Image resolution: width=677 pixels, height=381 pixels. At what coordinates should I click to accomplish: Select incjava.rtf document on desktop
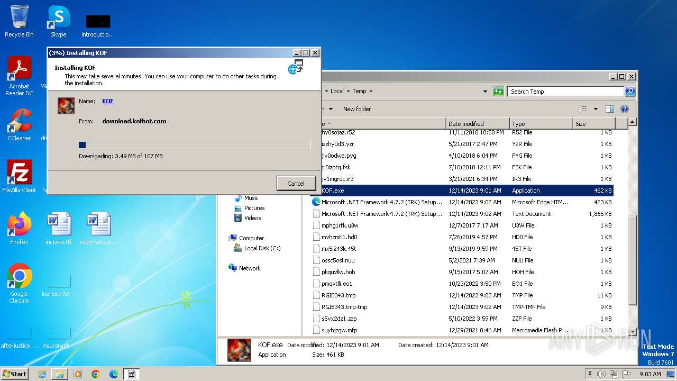[59, 228]
